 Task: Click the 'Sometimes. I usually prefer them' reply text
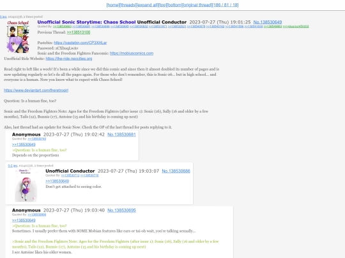(104, 231)
